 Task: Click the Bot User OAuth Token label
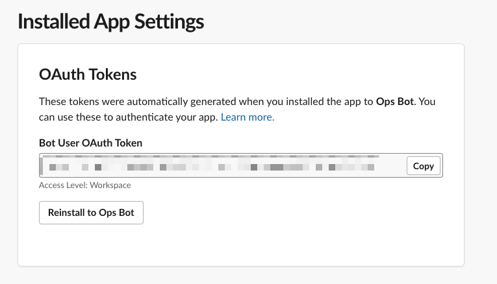91,143
